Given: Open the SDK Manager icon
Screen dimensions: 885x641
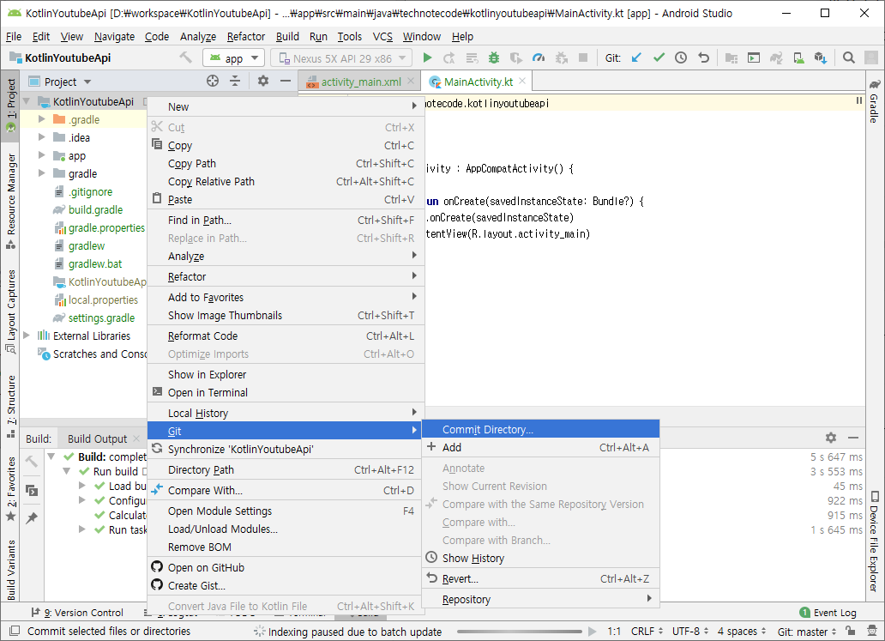Looking at the screenshot, I should (821, 57).
